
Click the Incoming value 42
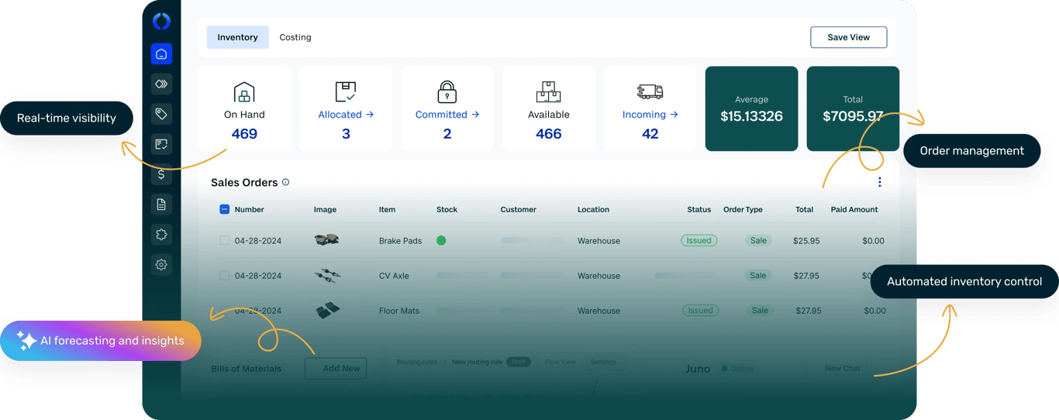650,134
